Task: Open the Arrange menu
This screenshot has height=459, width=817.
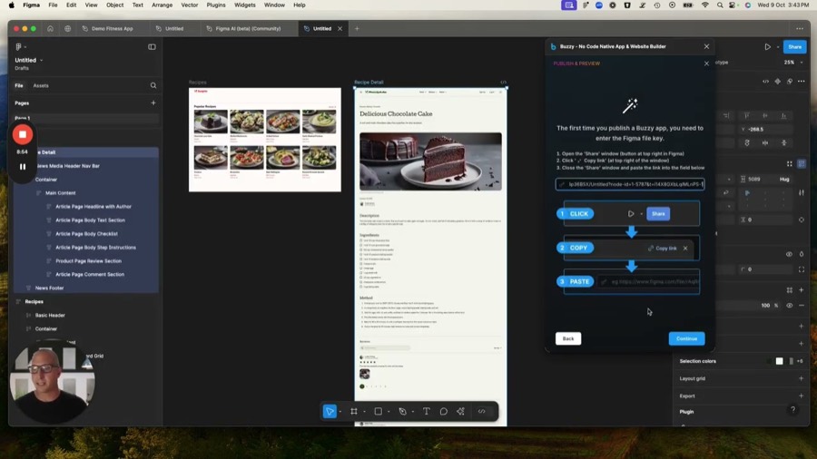Action: (162, 5)
